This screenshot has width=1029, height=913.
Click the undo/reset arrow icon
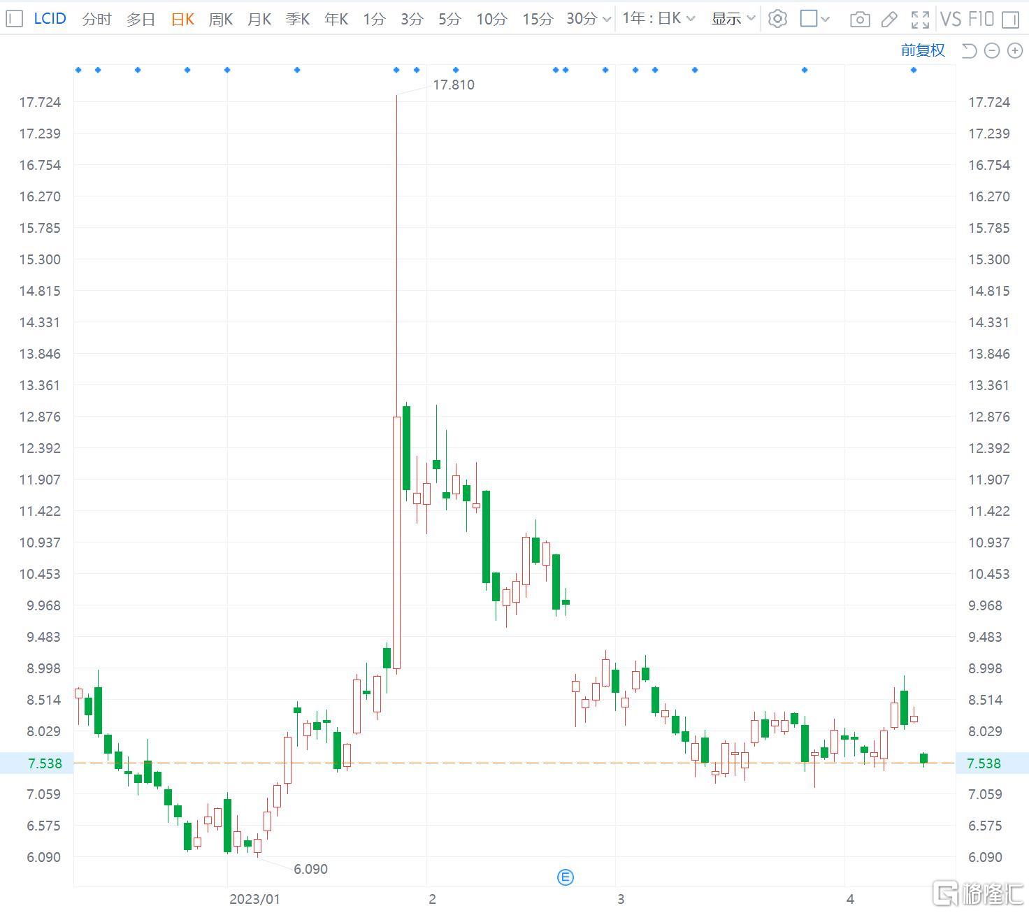tap(968, 50)
